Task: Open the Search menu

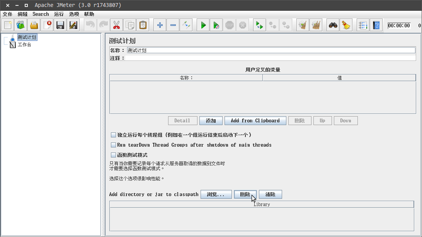Action: coord(41,14)
